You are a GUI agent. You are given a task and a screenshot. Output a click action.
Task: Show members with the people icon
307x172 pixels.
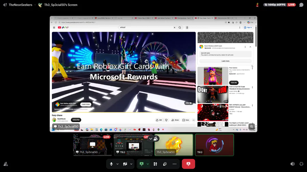(x=156, y=139)
